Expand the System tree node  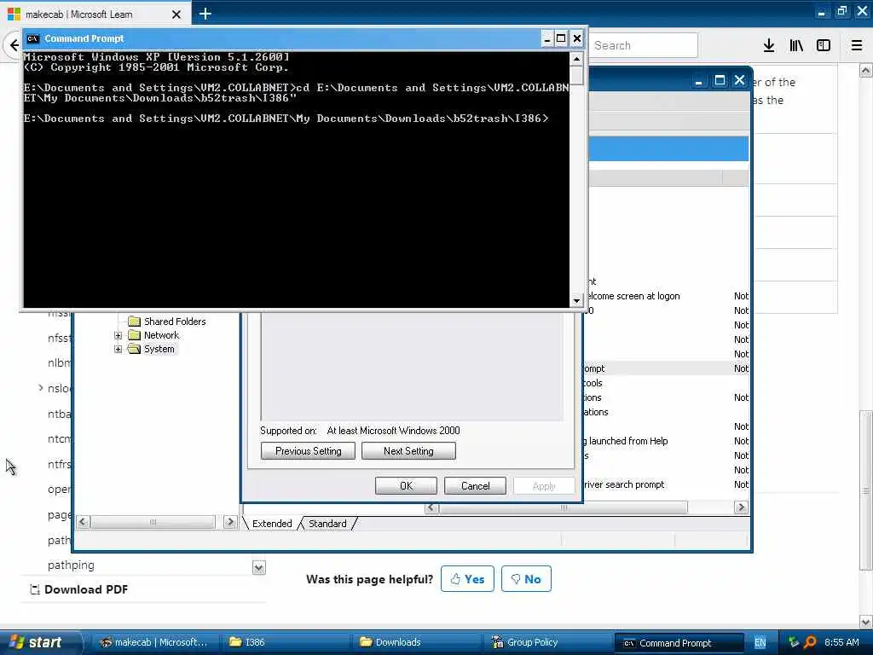pos(118,349)
